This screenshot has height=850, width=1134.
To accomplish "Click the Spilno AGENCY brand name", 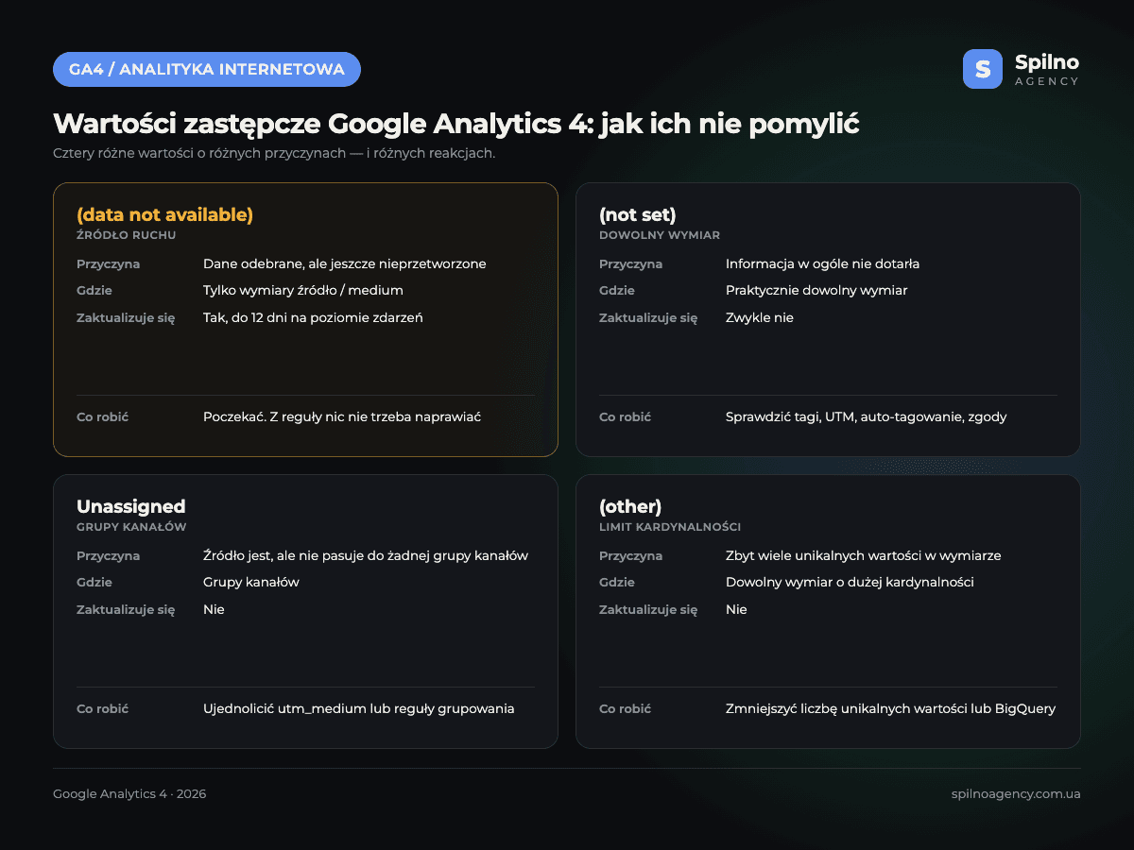I will coord(1046,69).
